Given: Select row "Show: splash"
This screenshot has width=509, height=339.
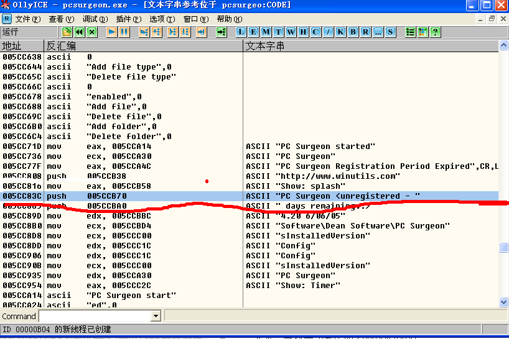Looking at the screenshot, I should click(x=250, y=186).
